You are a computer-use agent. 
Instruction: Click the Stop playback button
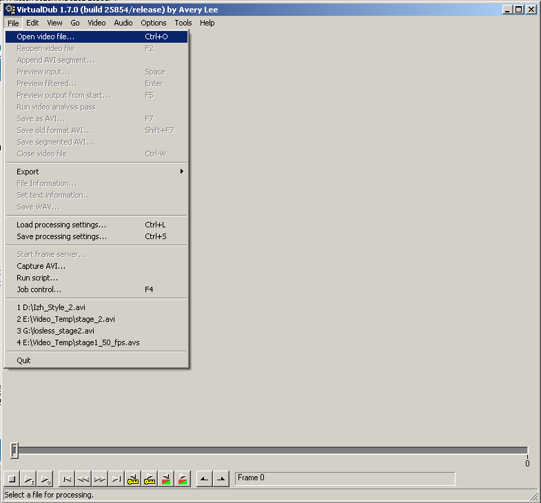(12, 479)
